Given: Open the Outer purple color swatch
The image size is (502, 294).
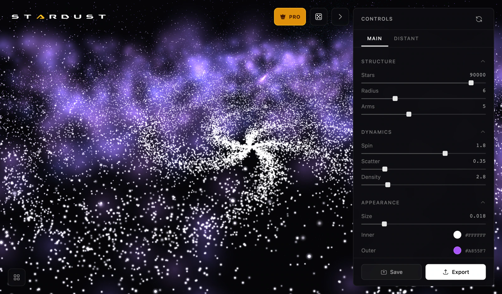Looking at the screenshot, I should click(x=457, y=250).
